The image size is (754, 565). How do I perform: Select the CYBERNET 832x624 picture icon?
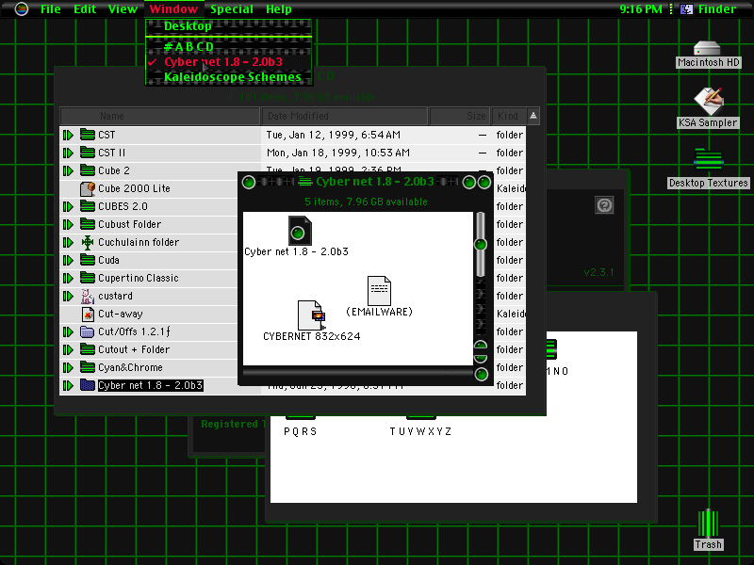[x=311, y=315]
